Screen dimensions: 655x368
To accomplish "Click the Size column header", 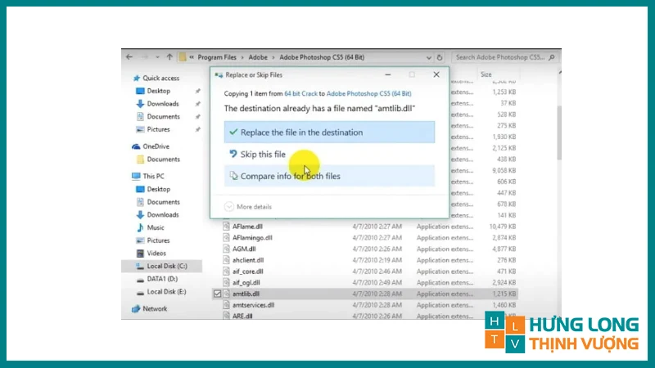I will 486,74.
